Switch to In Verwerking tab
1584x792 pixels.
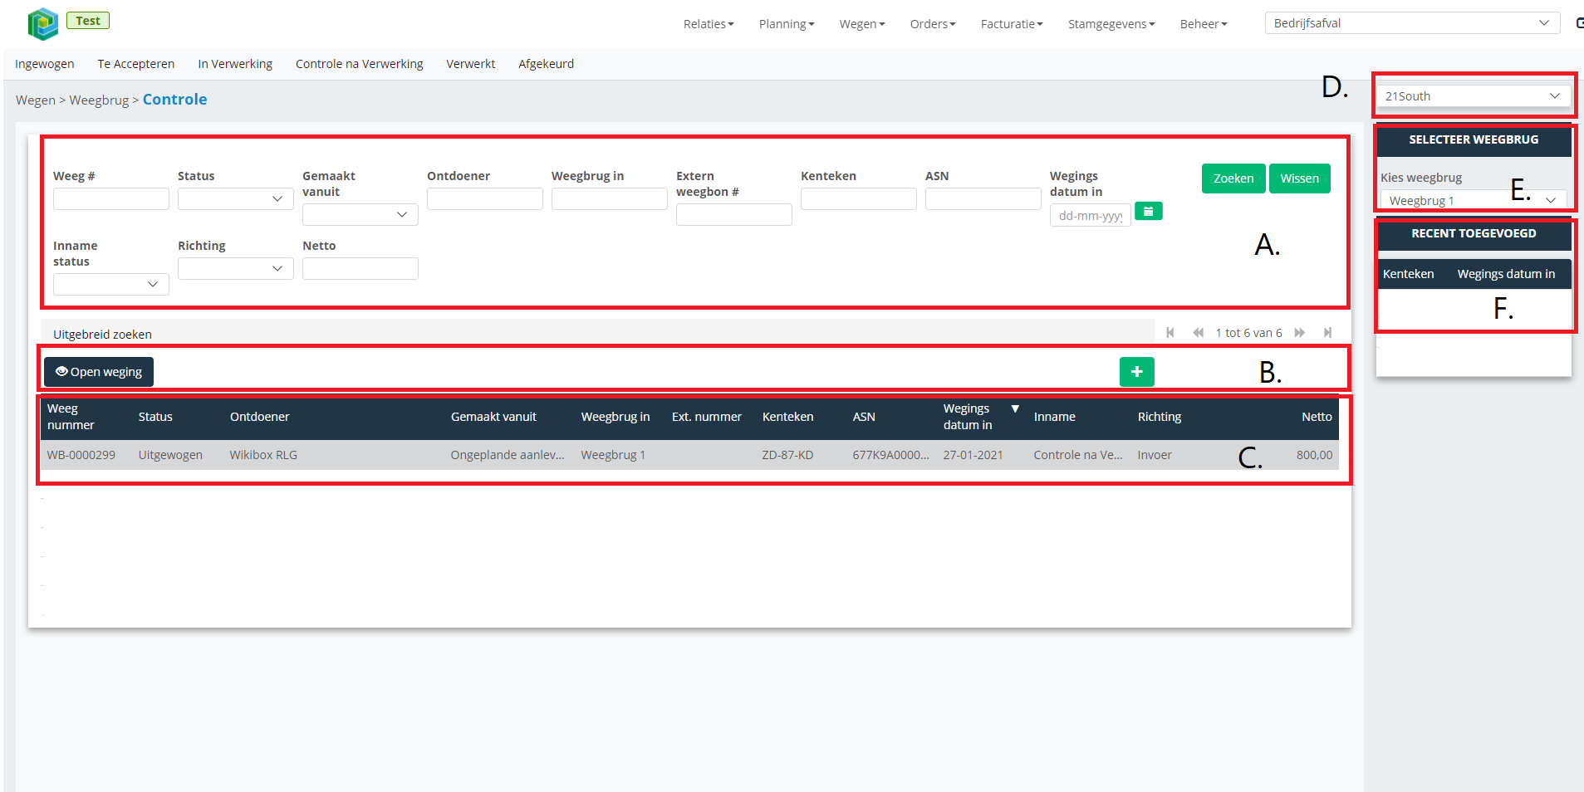pos(235,64)
